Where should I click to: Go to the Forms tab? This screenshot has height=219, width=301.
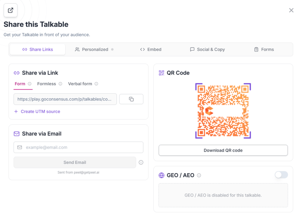click(264, 49)
